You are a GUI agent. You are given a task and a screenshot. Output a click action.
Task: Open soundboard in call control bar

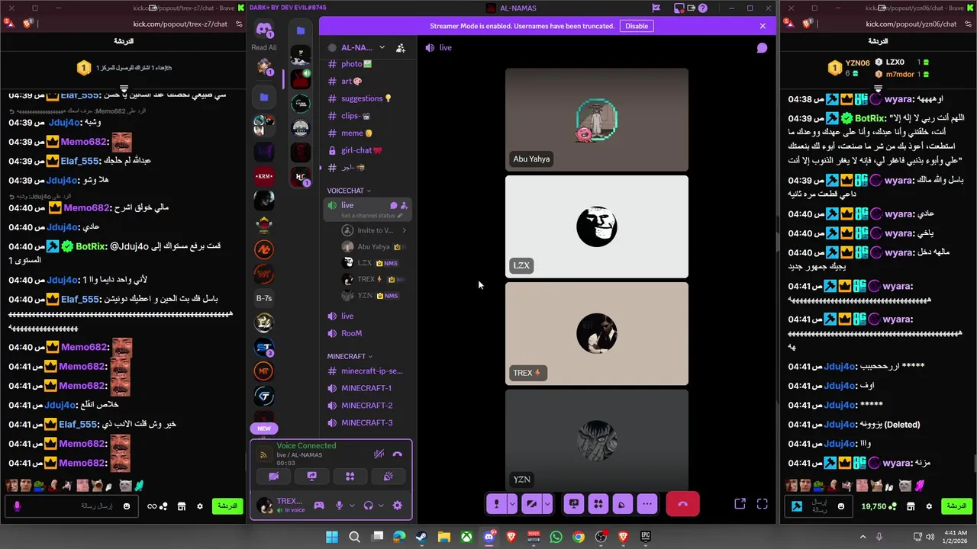[623, 504]
